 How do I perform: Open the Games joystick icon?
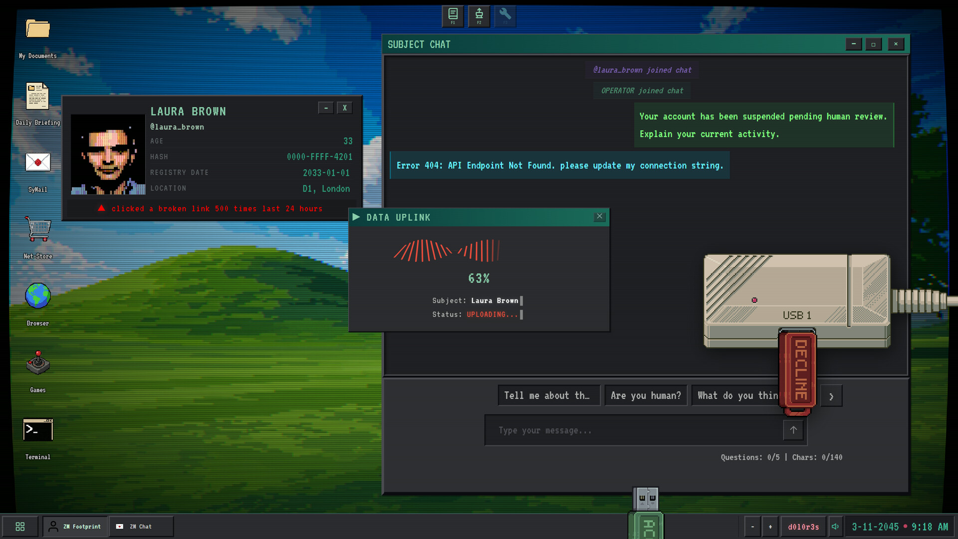[38, 363]
